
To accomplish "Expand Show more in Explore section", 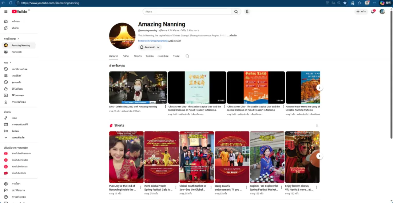I will (x=19, y=138).
